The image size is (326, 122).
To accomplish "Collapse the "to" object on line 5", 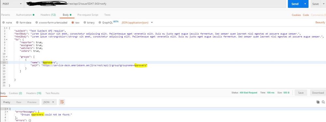I will point(7,39).
